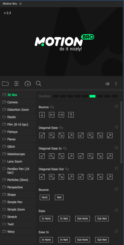The image size is (124, 245).
Task: Click the three-dot more options icon
Action: tap(116, 84)
